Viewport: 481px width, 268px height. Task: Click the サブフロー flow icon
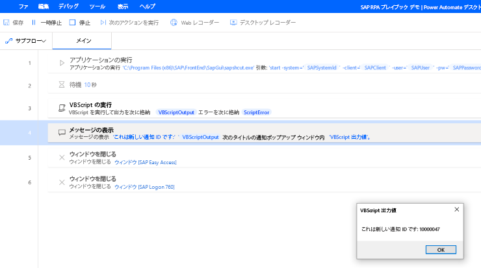click(8, 41)
